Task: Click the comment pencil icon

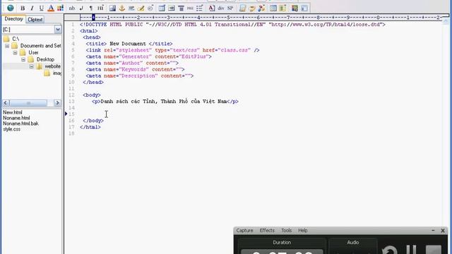Action: pos(141,8)
